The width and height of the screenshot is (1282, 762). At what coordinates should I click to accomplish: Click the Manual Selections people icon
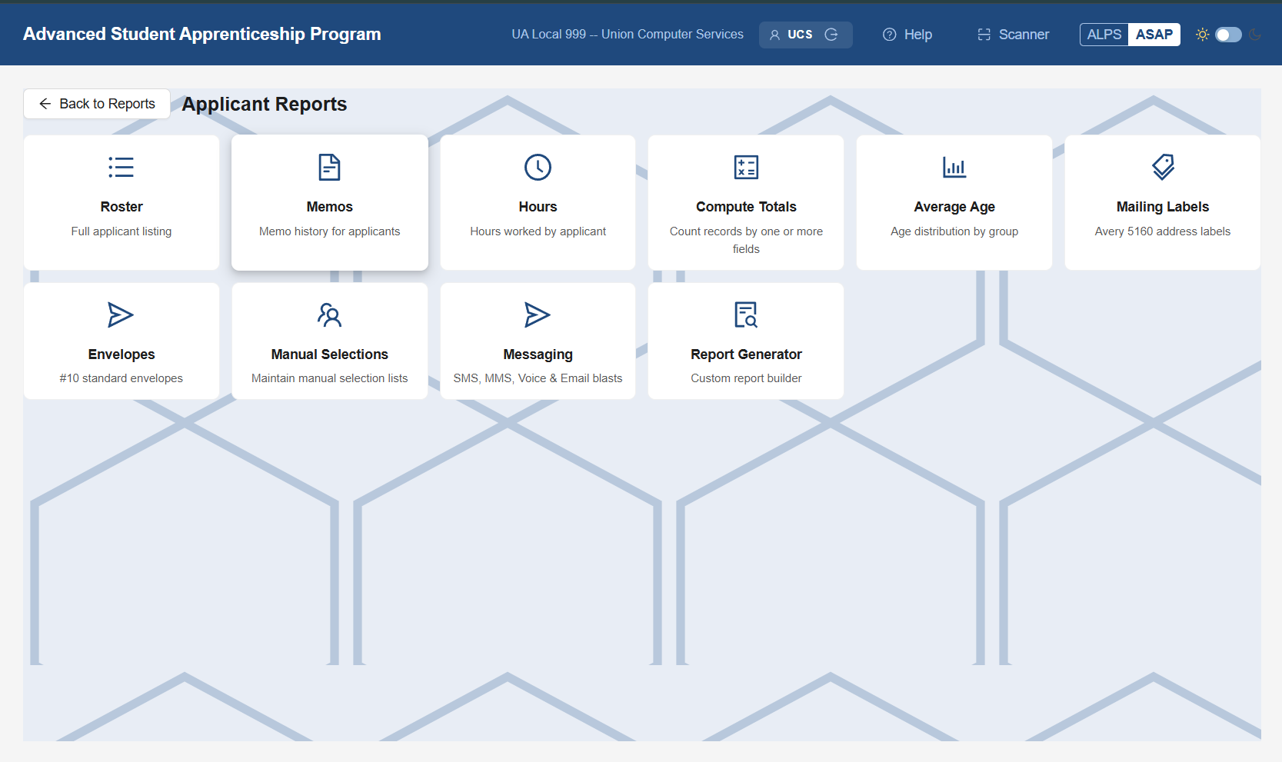click(330, 314)
